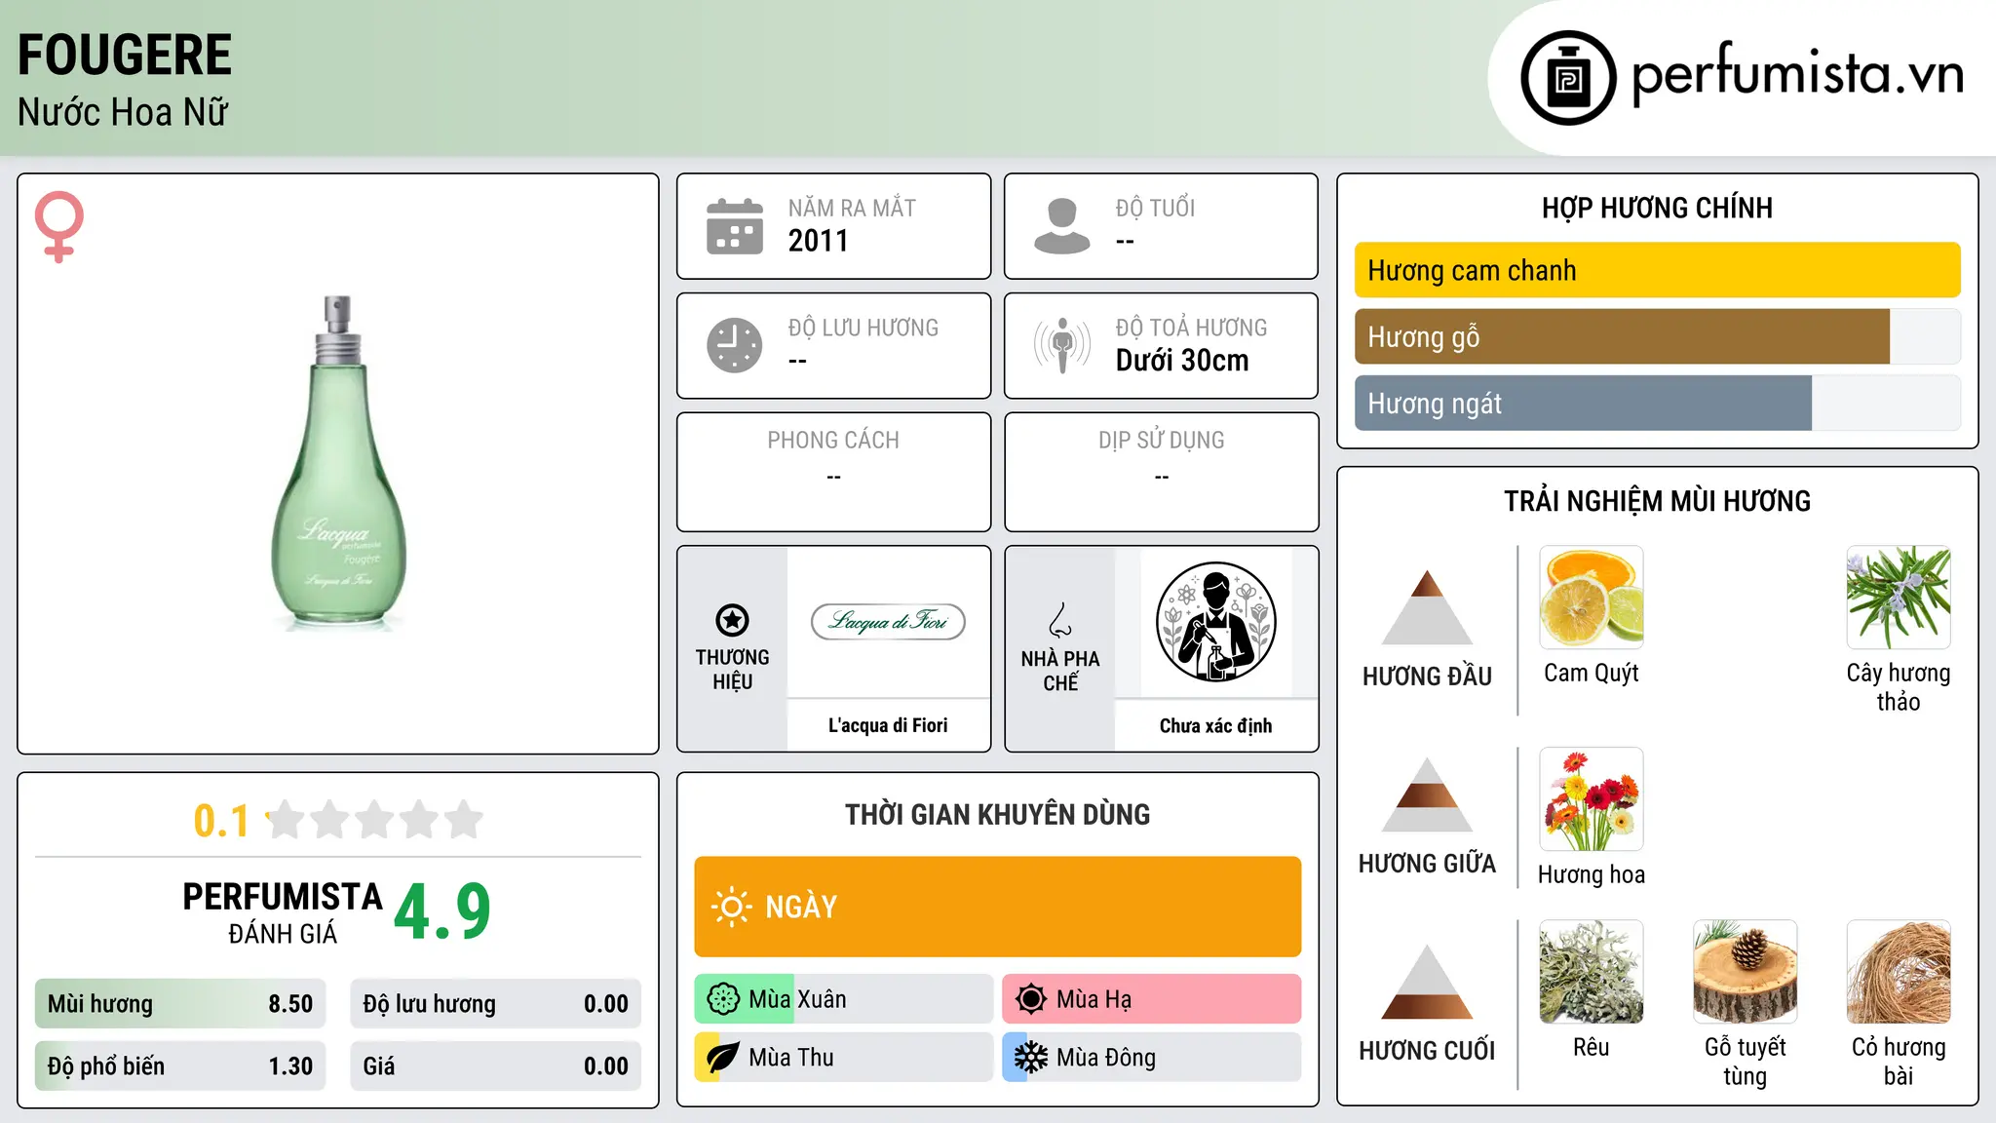Image resolution: width=1996 pixels, height=1123 pixels.
Task: Click the snowflake icon for Mùa Đông
Action: 1030,1058
